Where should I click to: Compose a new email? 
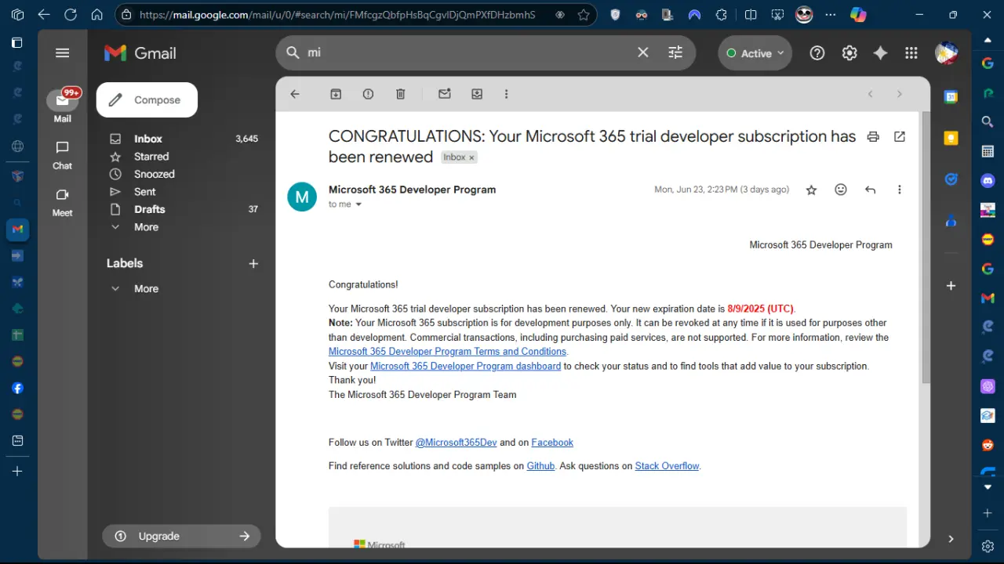[147, 99]
